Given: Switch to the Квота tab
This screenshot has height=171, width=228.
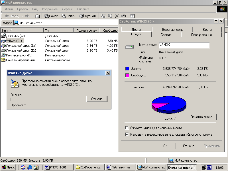Looking at the screenshot, I should 207,30.
